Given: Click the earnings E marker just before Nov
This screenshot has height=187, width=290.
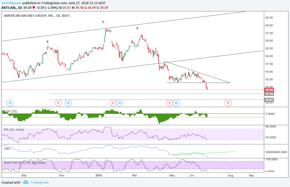Looking at the screenshot, I should (x=58, y=103).
